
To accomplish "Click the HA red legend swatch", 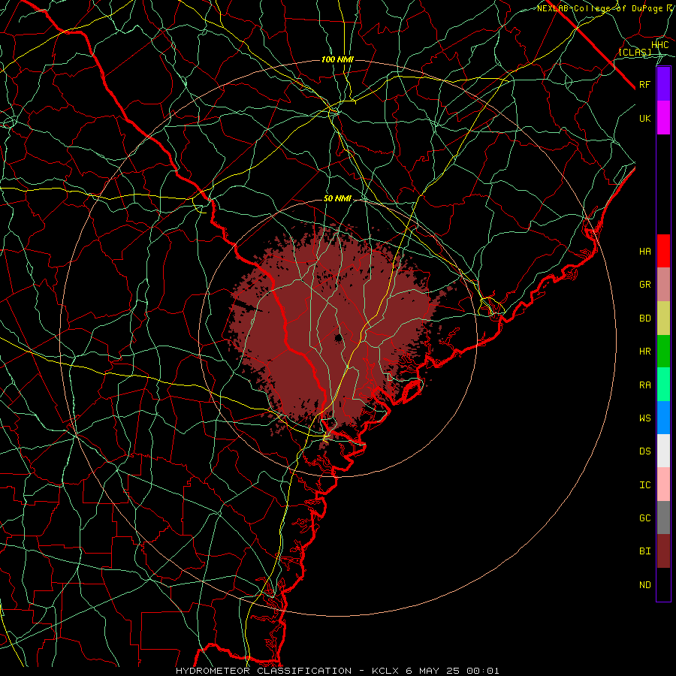I will point(663,251).
